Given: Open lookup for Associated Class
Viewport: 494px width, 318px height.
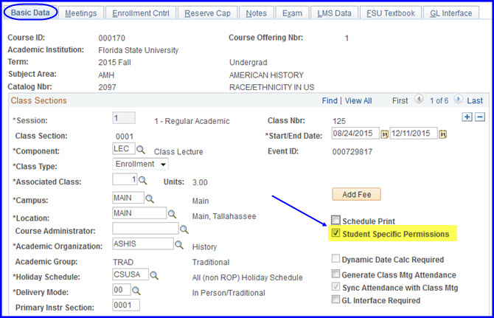Looking at the screenshot, I should click(143, 181).
